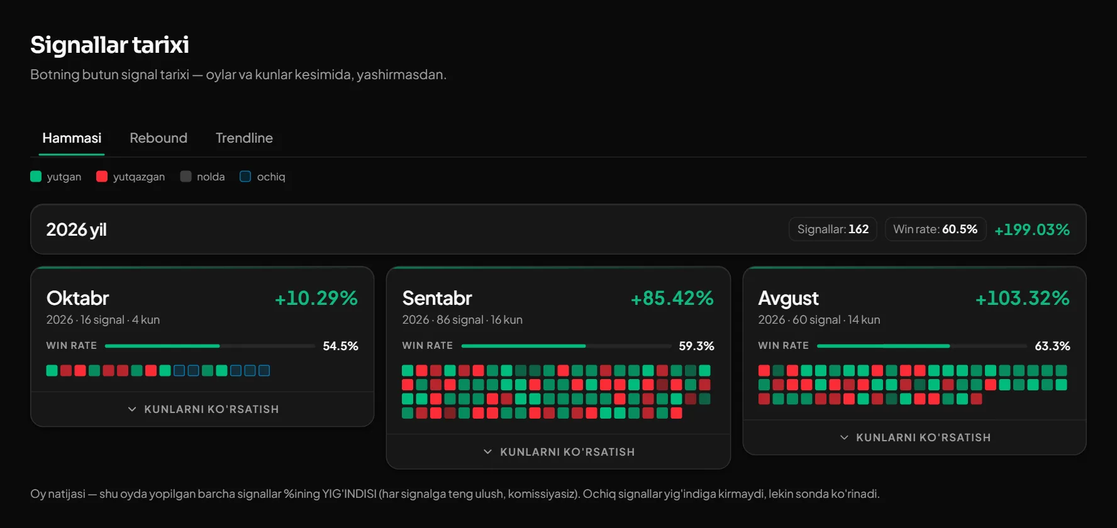Click '2026 · 86 signal · 16 kun' text
1117x528 pixels.
462,320
